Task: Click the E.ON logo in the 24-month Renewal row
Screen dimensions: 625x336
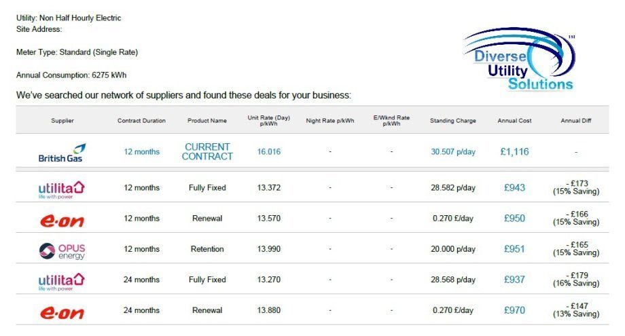Action: (x=62, y=311)
